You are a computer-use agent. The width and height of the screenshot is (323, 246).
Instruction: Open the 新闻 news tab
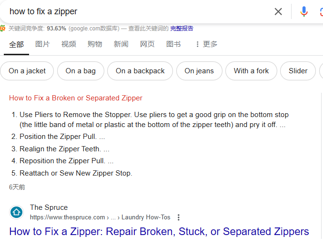(121, 44)
